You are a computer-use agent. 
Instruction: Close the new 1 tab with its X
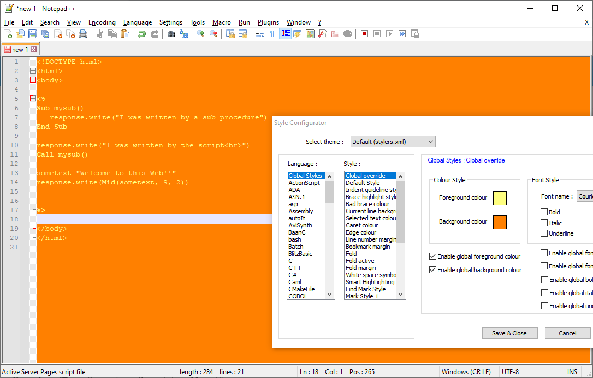tap(34, 50)
